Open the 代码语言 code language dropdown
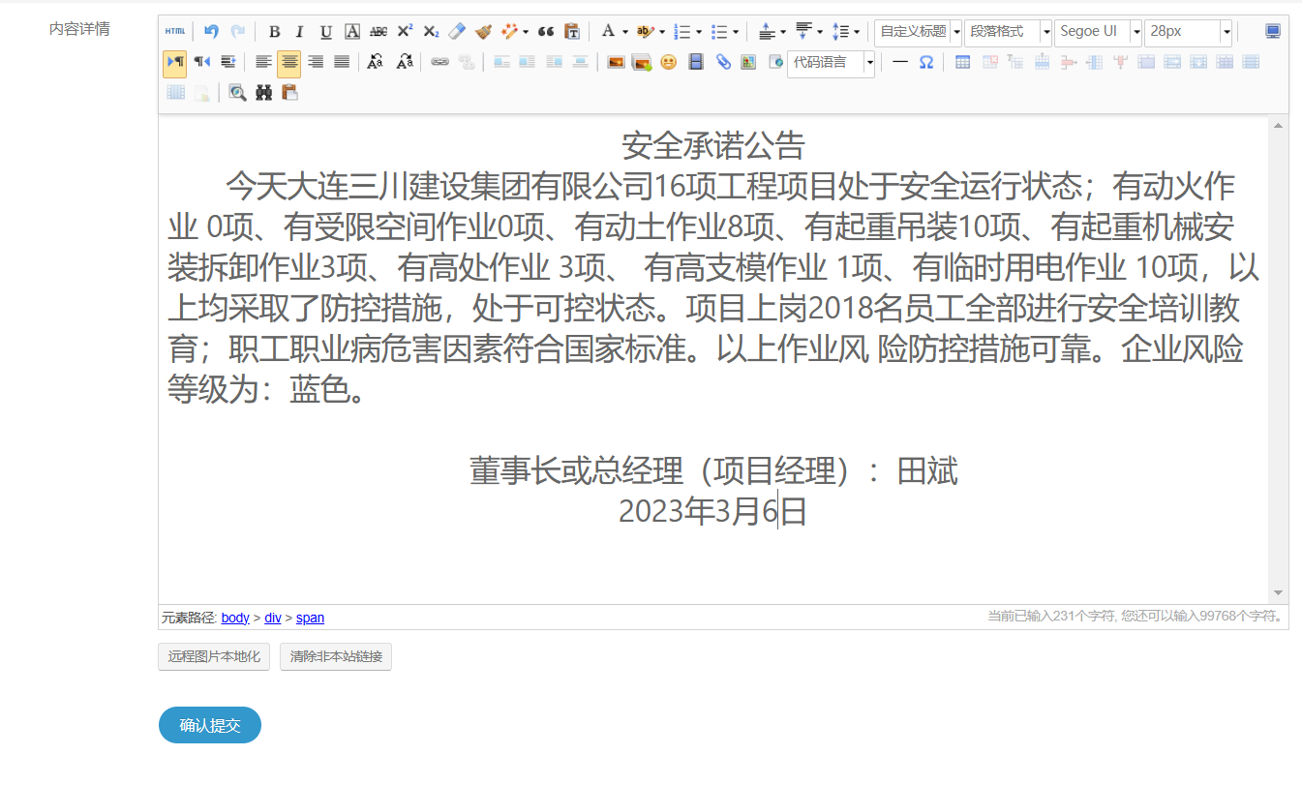This screenshot has width=1302, height=785. coord(831,63)
